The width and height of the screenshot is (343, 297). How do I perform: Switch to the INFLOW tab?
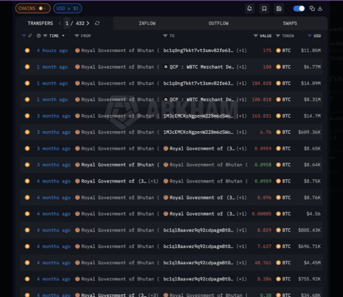point(147,23)
